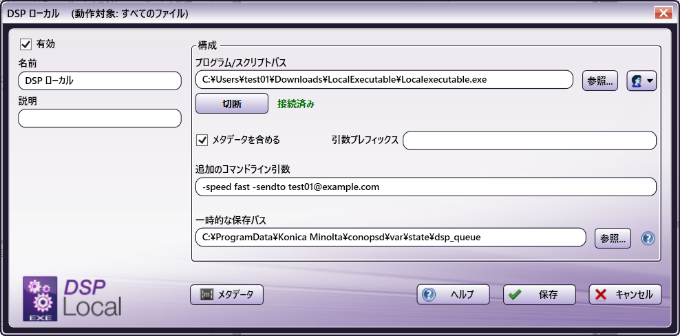Screen dimensions: 680x336
Task: Click the 追加のコマンドライン引数 input field
Action: (x=426, y=187)
